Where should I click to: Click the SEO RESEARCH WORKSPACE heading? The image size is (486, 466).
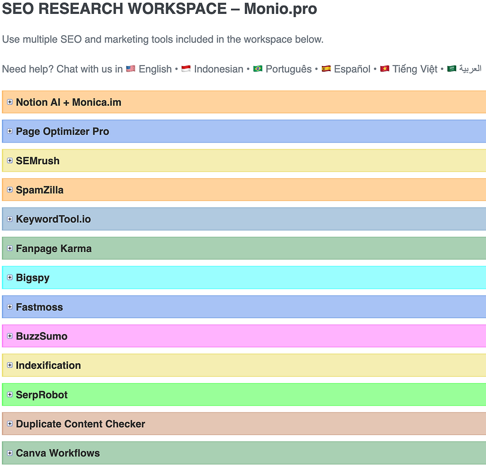(160, 9)
